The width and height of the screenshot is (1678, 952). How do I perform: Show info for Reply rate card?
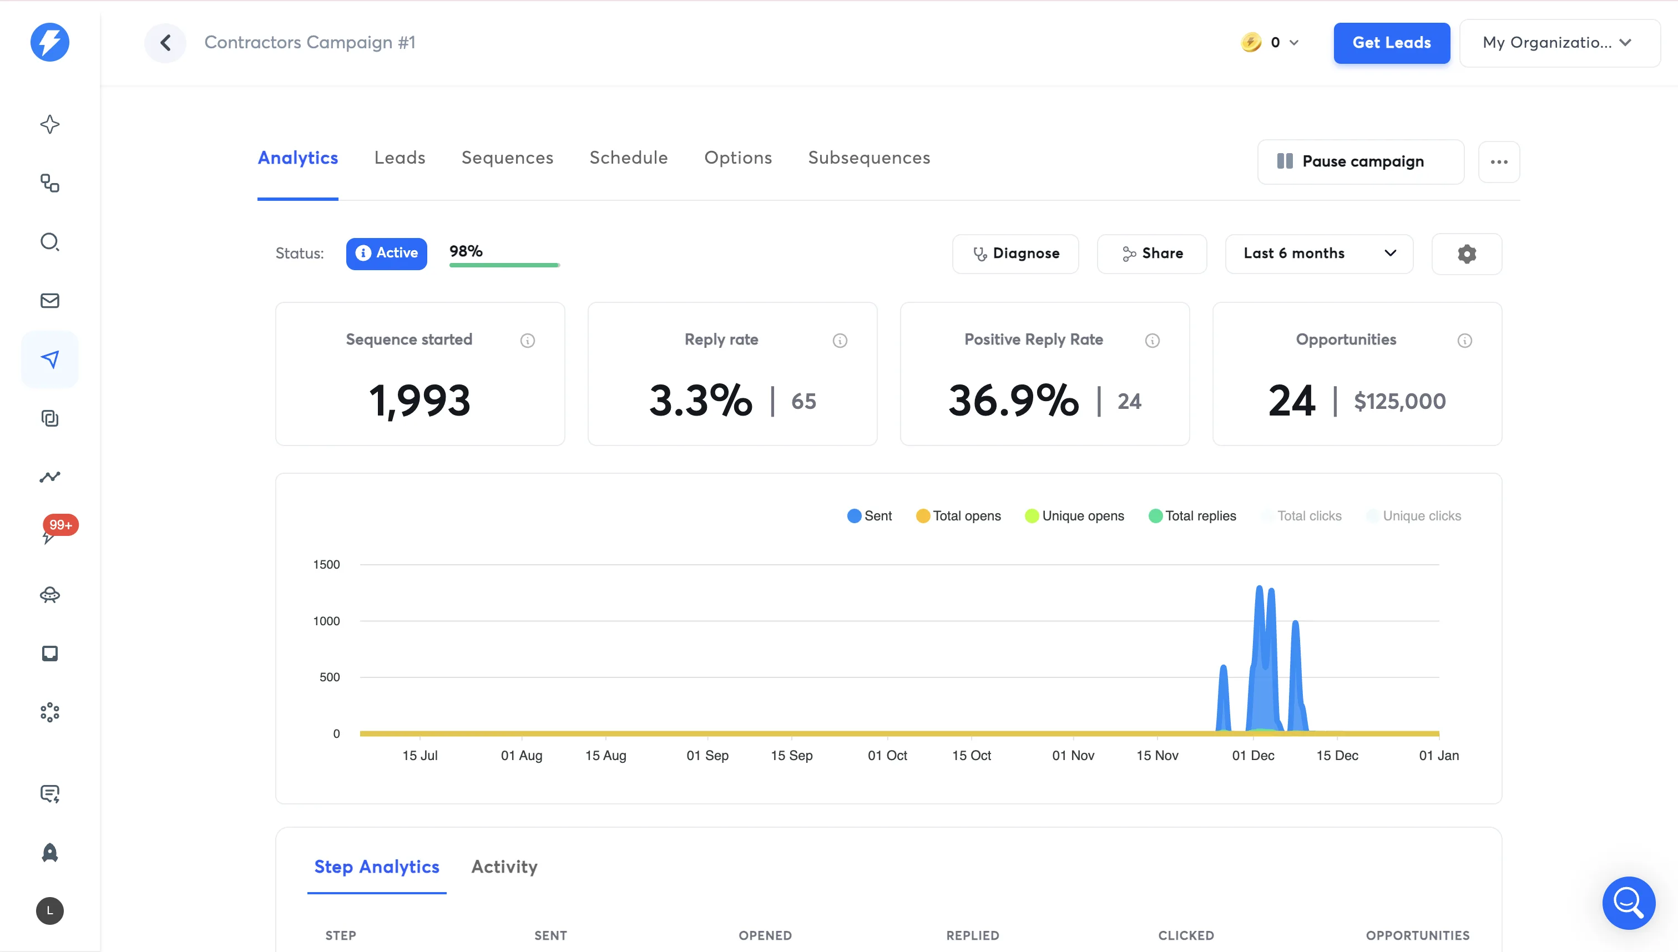tap(840, 341)
